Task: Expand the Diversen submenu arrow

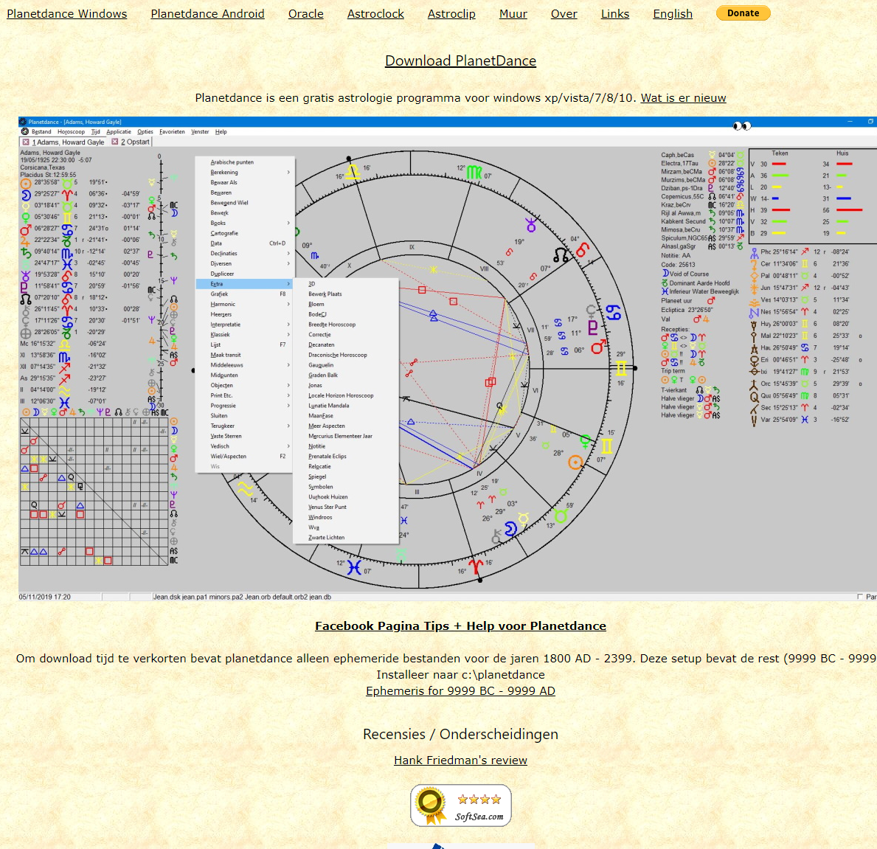Action: (x=288, y=263)
